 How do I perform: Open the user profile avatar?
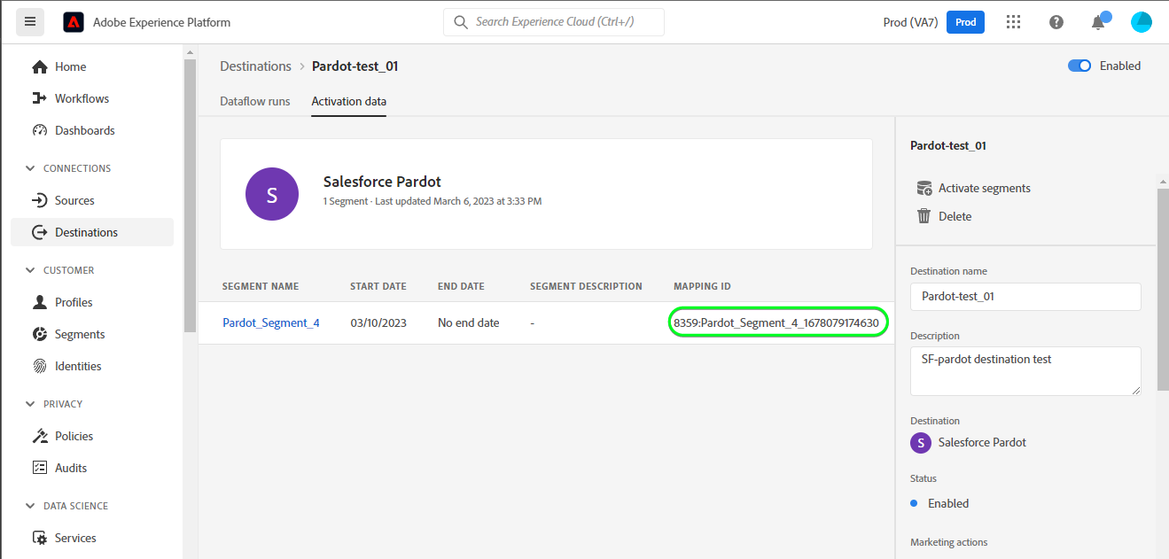(x=1142, y=22)
